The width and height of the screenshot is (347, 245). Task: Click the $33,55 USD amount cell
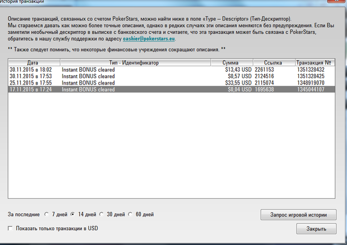[238, 83]
